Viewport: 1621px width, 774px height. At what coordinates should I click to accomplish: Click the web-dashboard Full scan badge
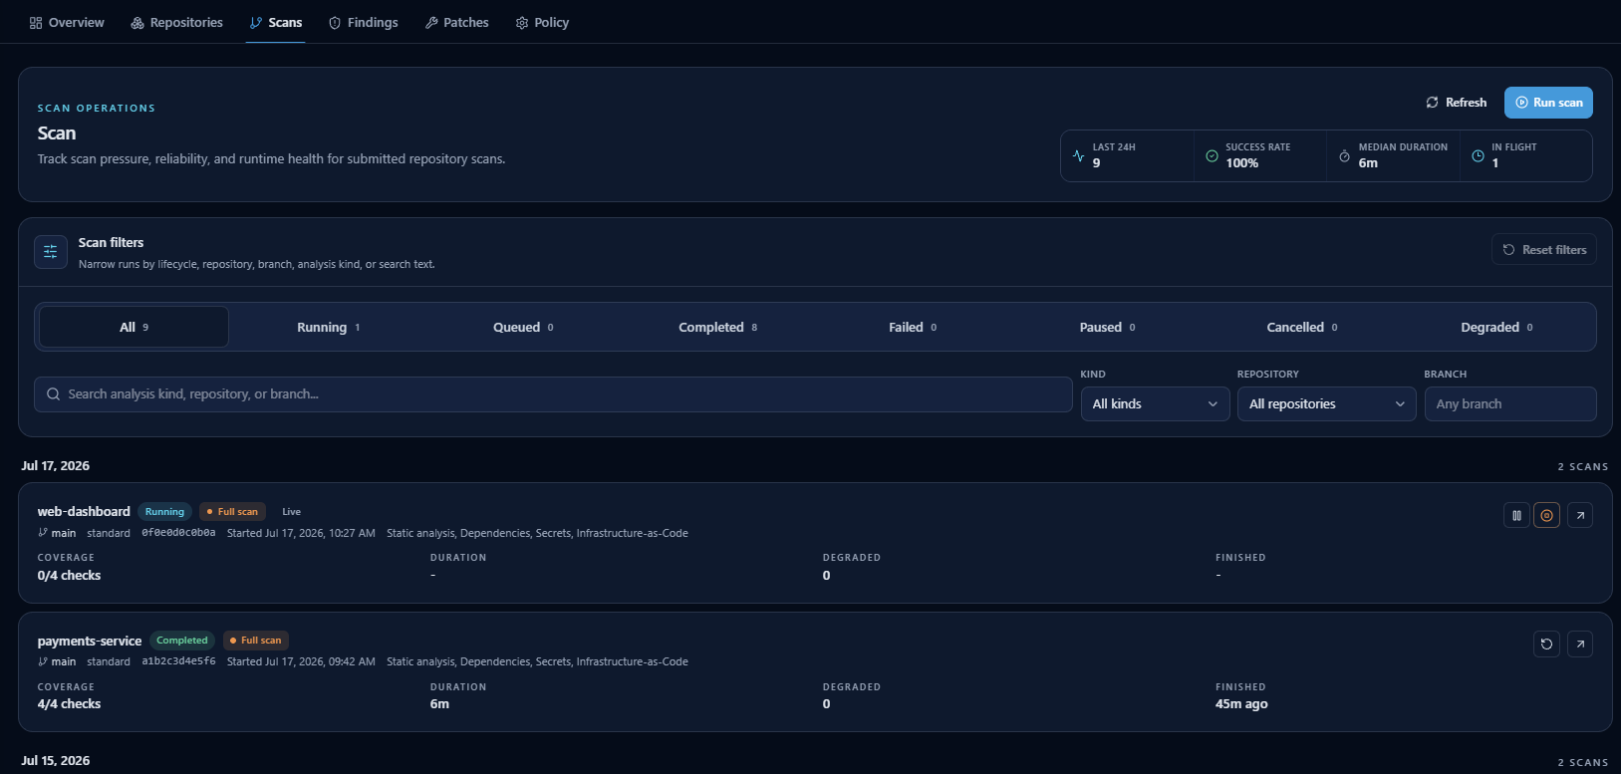click(232, 512)
